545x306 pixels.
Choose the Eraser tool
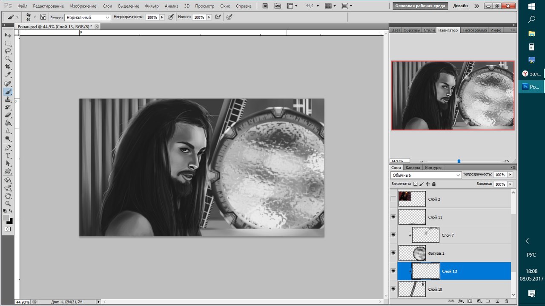[x=8, y=115]
